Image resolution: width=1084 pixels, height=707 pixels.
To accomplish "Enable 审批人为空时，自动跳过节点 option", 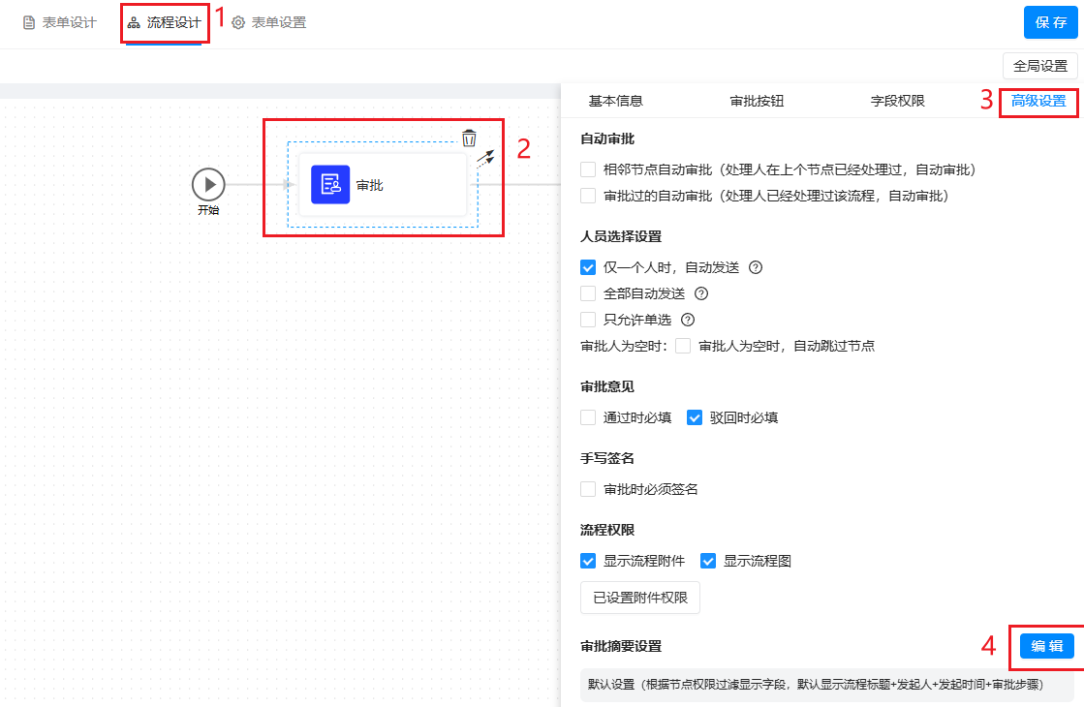I will [x=683, y=346].
